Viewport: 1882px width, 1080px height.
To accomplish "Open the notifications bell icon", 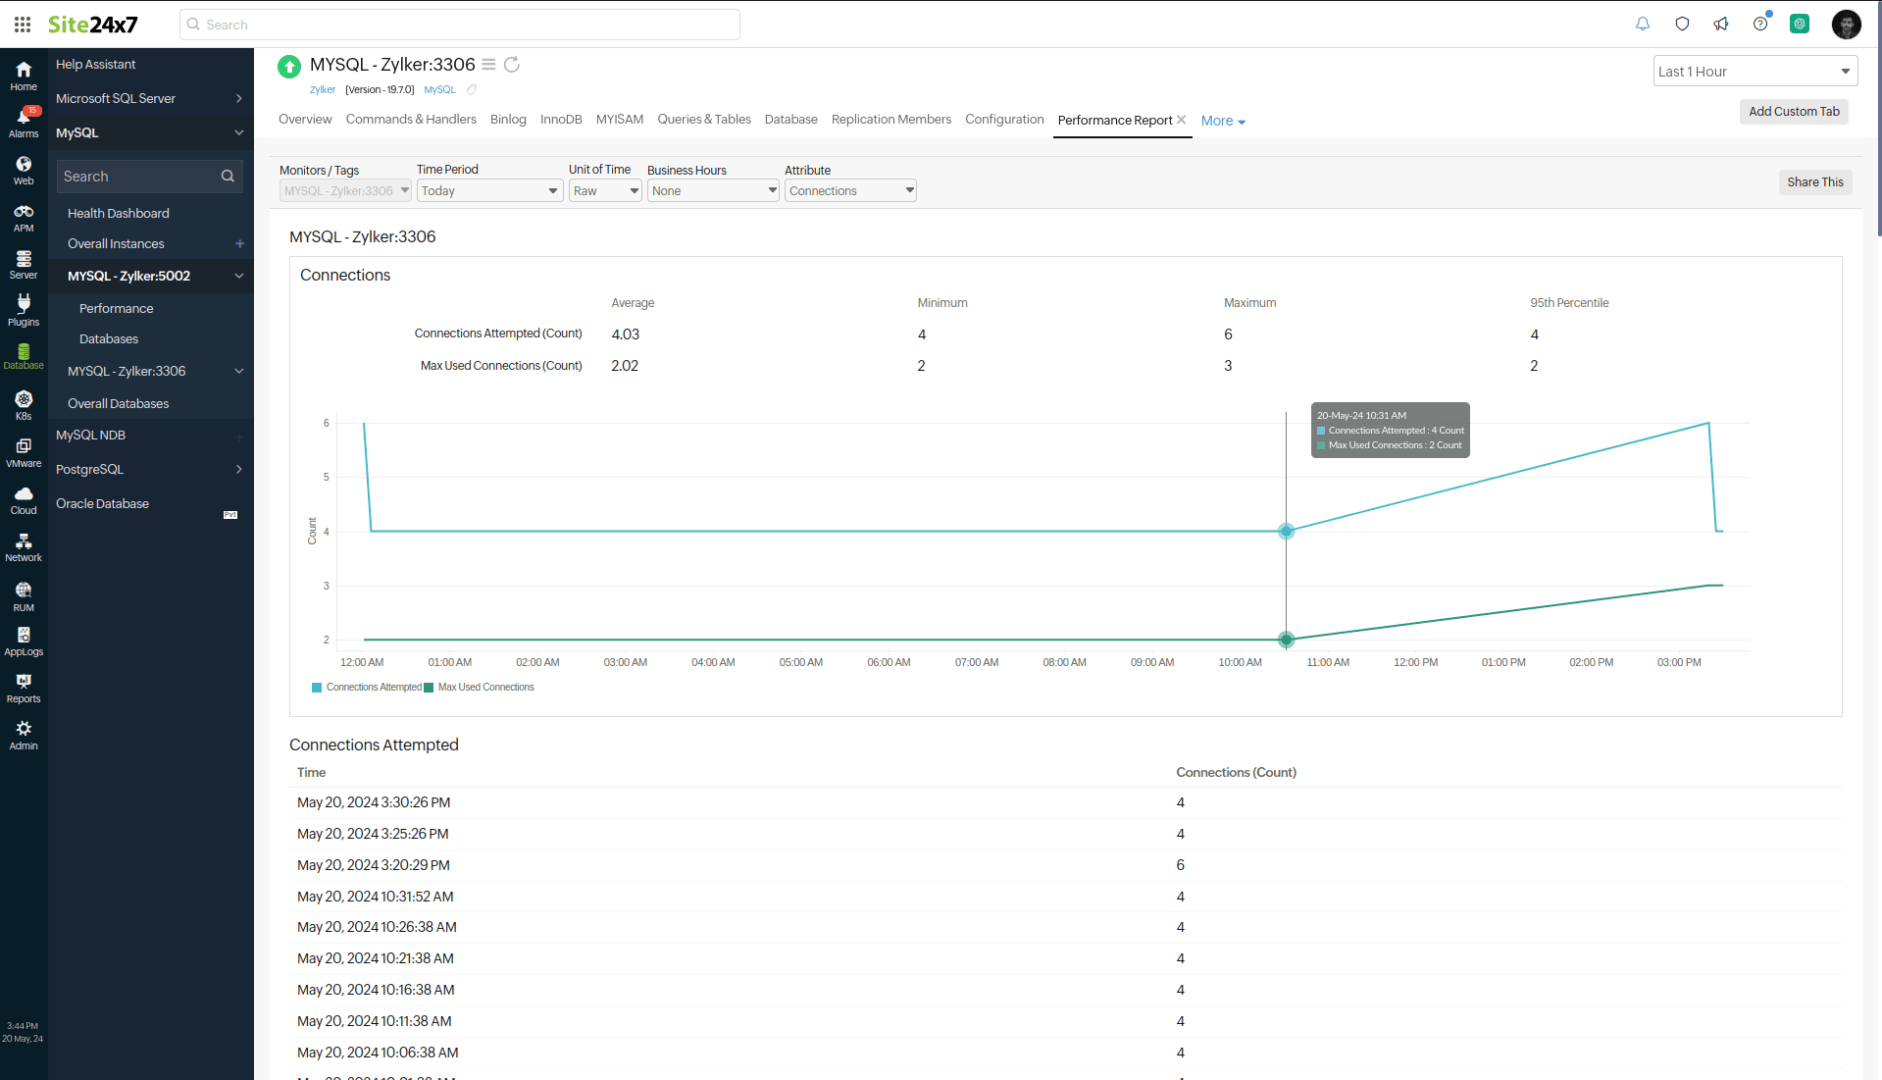I will 1643,25.
